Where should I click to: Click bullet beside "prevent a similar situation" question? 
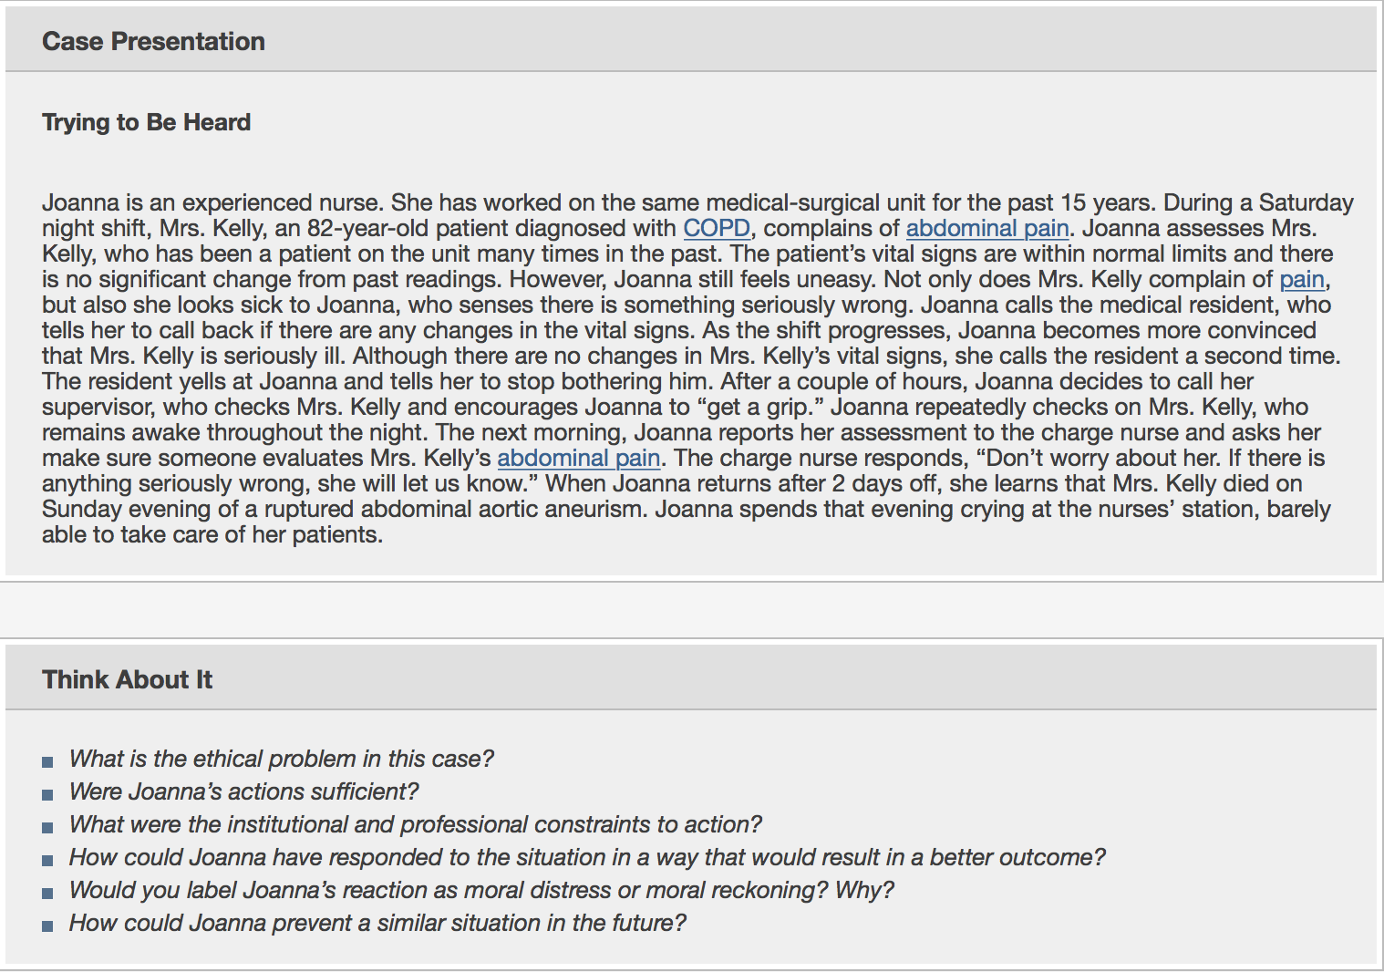(47, 925)
